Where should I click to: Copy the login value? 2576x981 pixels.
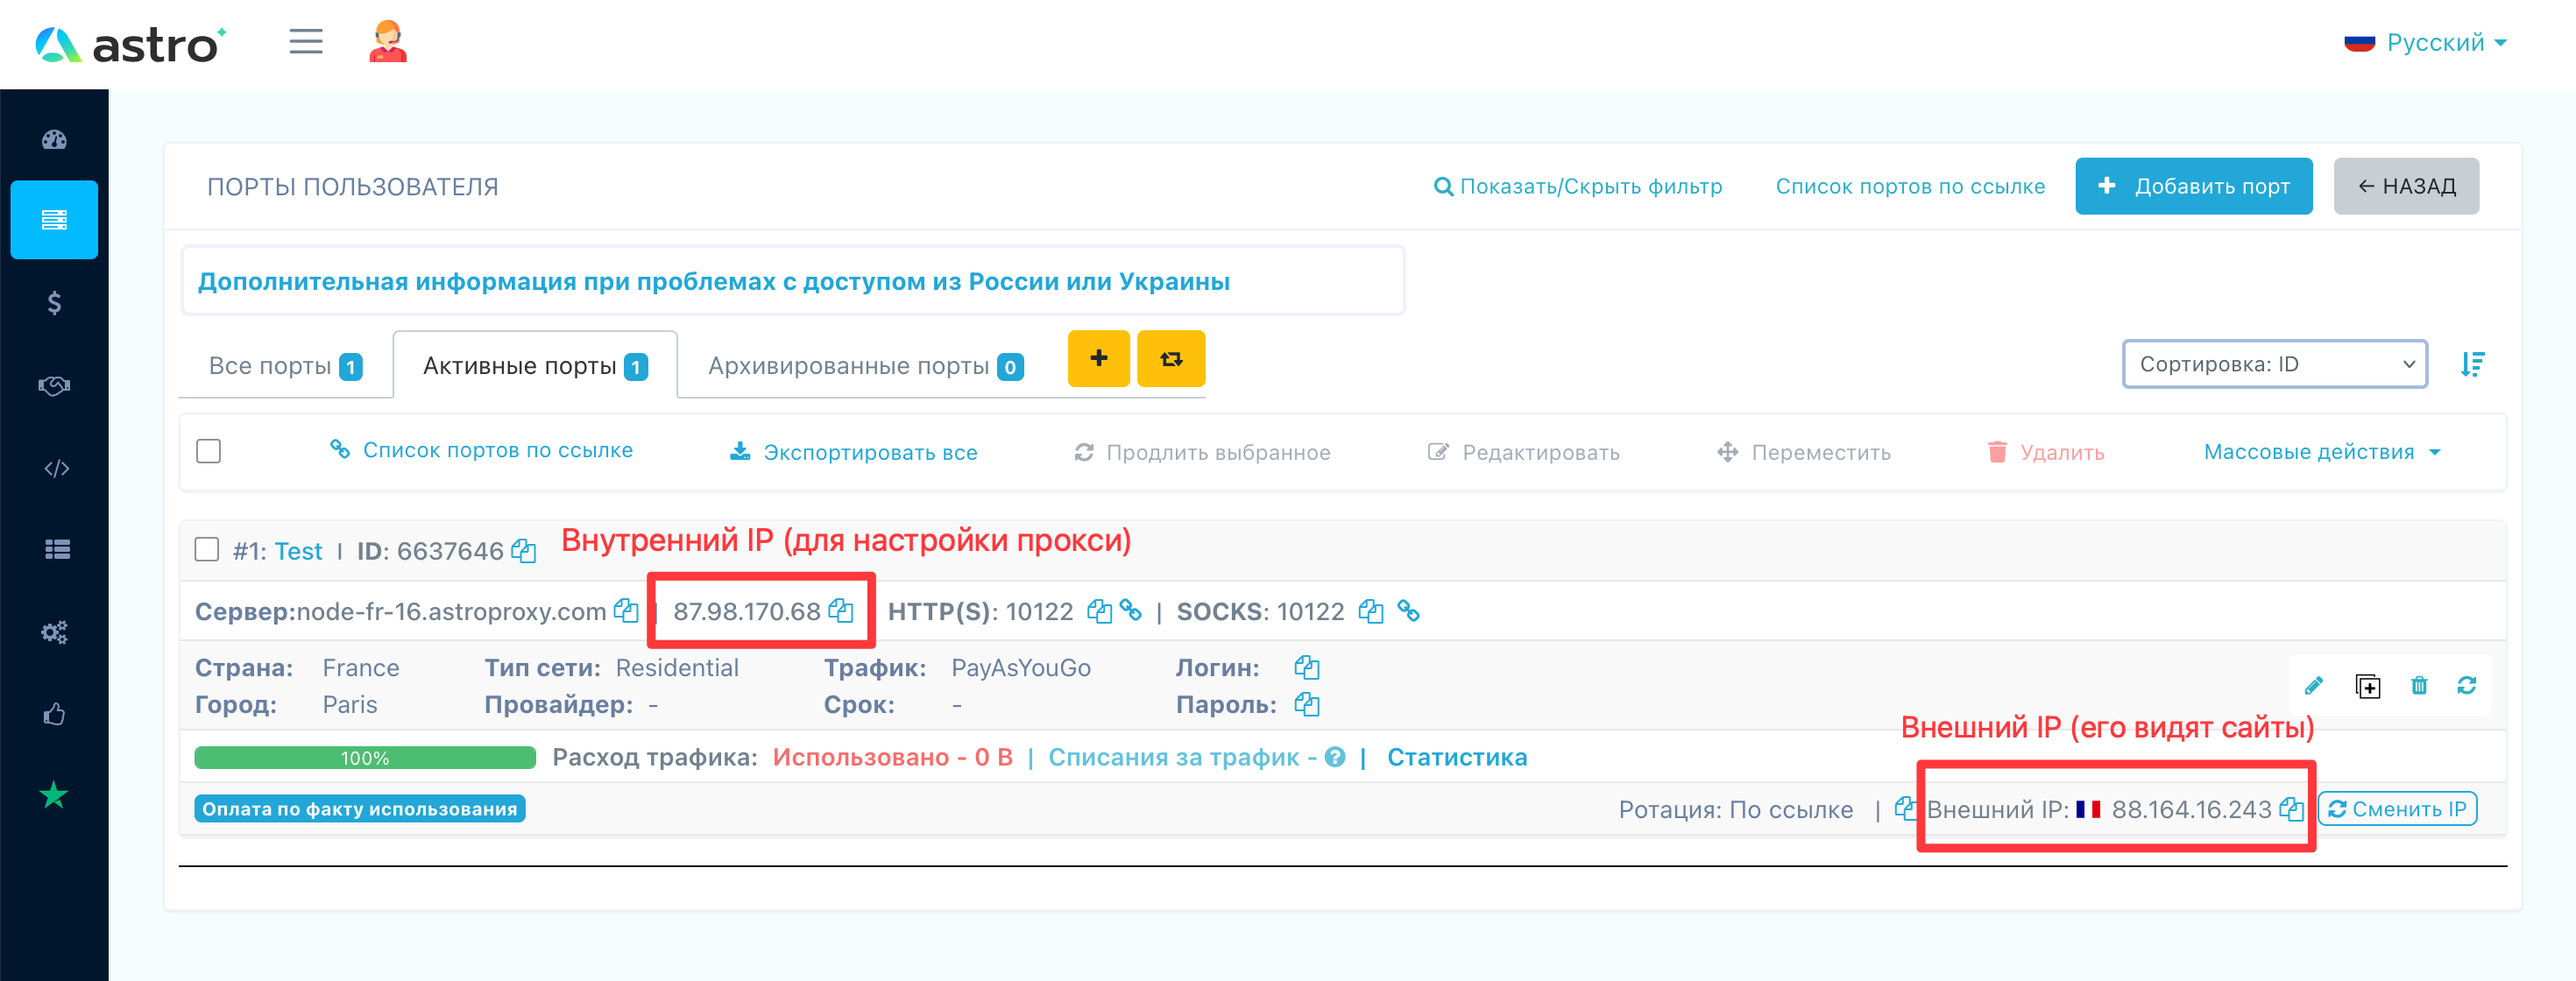click(x=1307, y=667)
